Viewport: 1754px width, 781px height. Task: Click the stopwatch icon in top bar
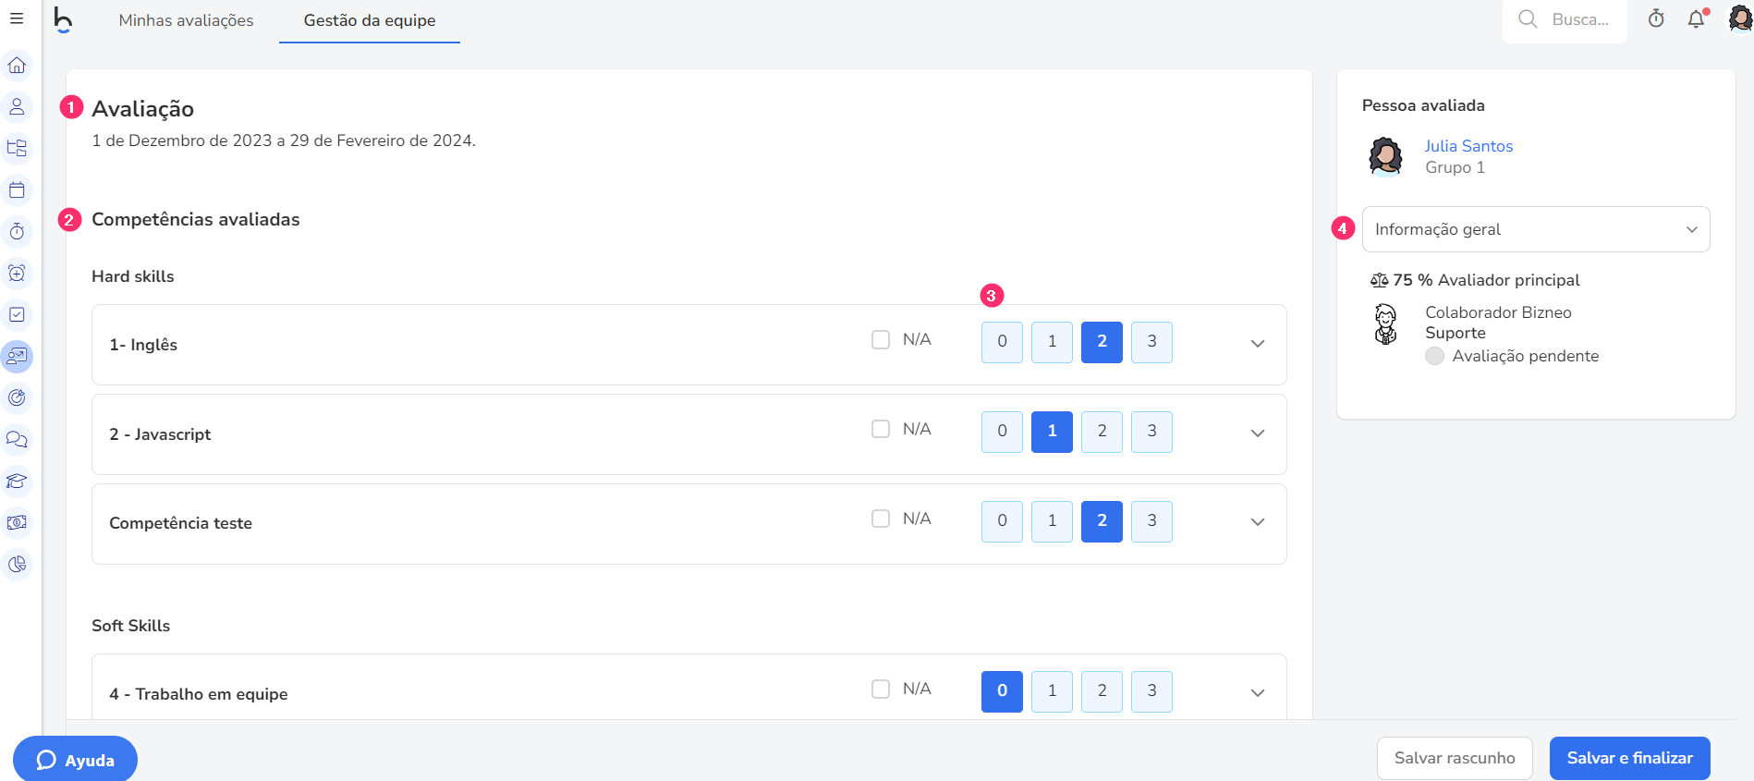click(x=1656, y=18)
